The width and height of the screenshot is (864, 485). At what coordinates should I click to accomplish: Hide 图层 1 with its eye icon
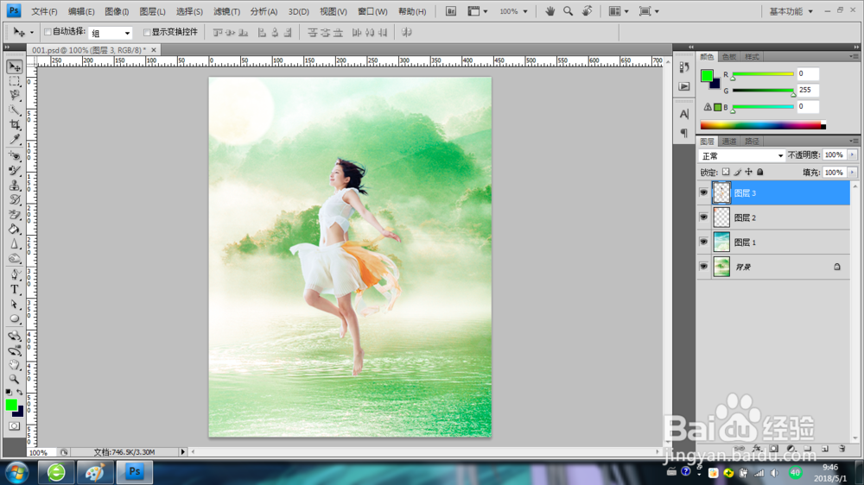coord(703,243)
